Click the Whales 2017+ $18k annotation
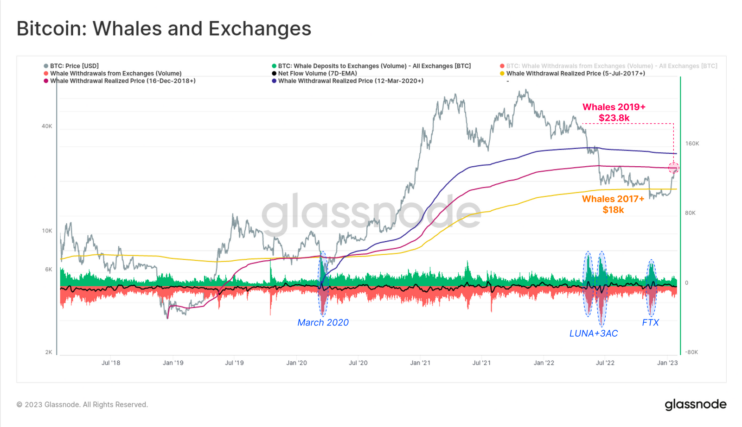The image size is (742, 427). (x=613, y=204)
